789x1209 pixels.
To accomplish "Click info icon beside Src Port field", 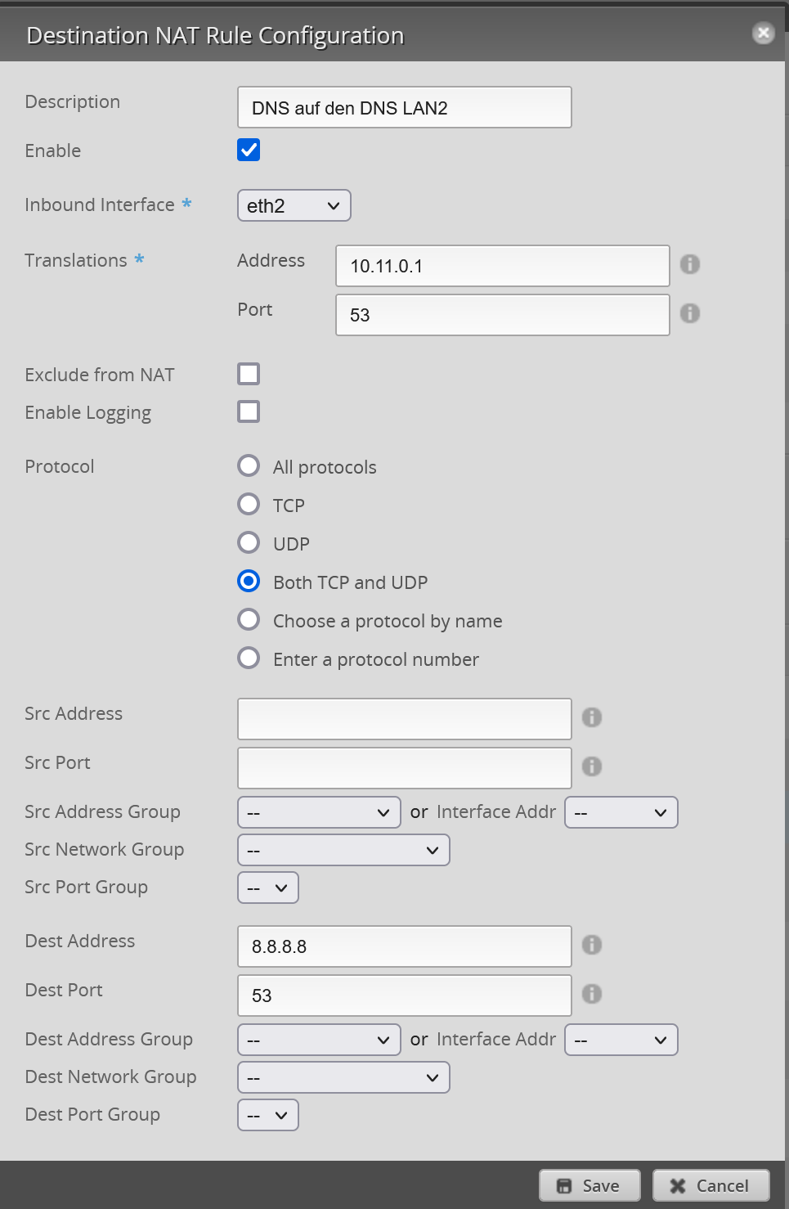I will coord(591,766).
